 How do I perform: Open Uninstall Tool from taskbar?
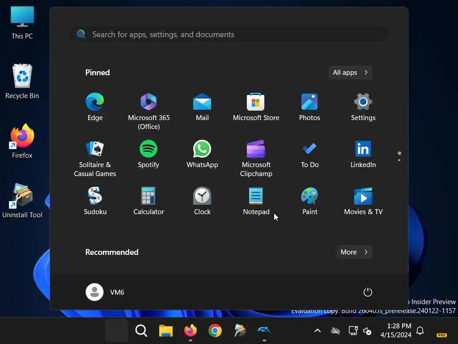point(240,331)
